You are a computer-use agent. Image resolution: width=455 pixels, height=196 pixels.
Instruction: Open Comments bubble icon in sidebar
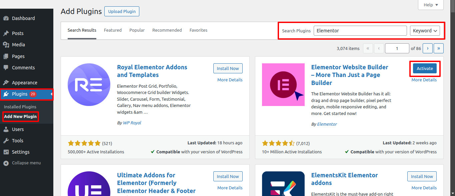click(6, 68)
